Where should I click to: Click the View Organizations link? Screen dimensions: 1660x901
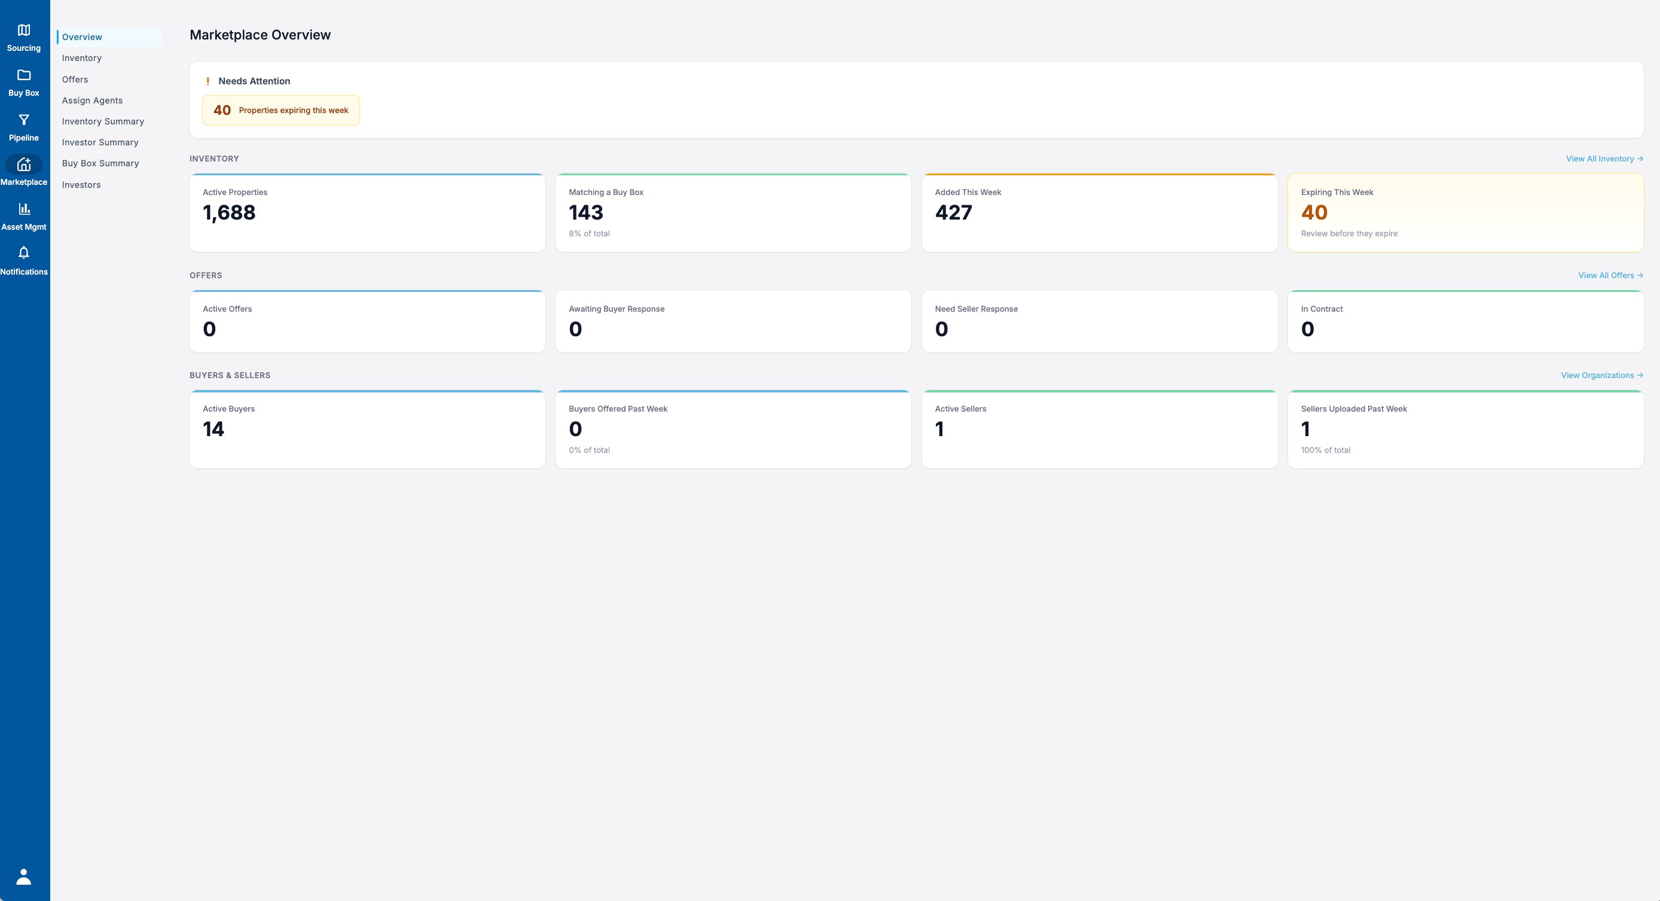pos(1602,375)
